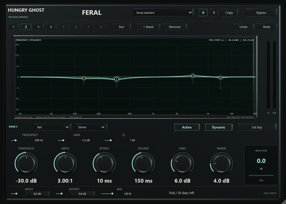Screen dimensions: 286x204
Task: Click the ZERO LATENCY label
Action: click(270, 193)
